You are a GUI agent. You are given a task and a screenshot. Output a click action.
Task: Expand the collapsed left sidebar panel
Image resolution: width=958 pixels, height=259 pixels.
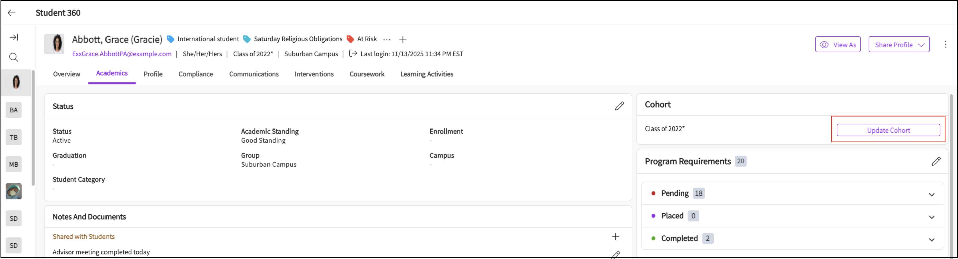pyautogui.click(x=14, y=37)
